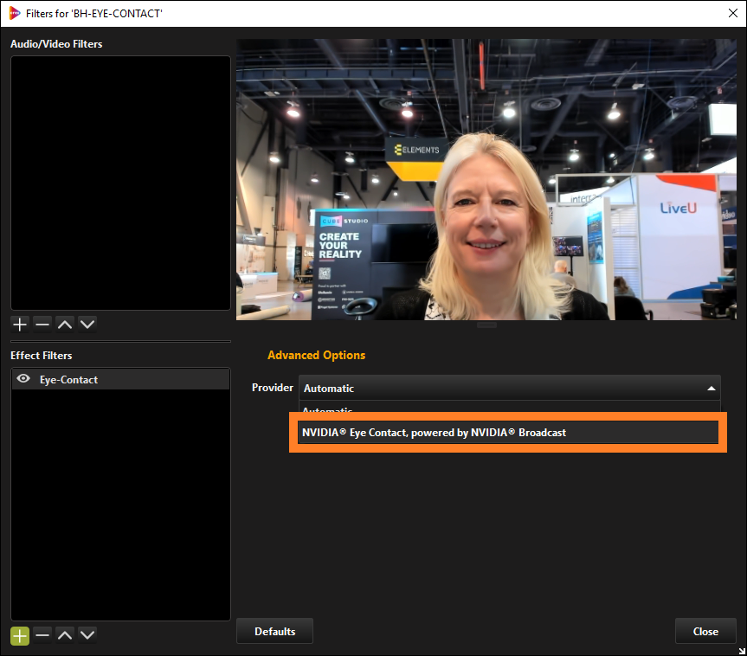The image size is (747, 656).
Task: Add a new Audio/Video filter
Action: [x=20, y=325]
